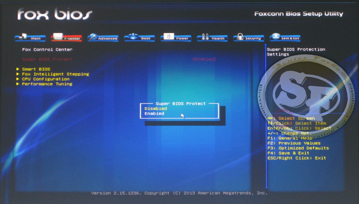Expand the Performance Tuning arrow
359x204 pixels.
pyautogui.click(x=18, y=84)
